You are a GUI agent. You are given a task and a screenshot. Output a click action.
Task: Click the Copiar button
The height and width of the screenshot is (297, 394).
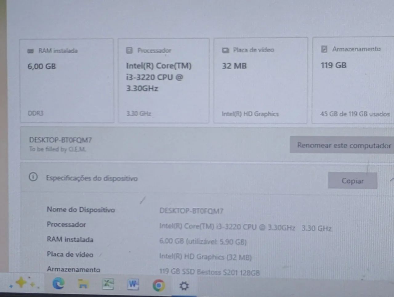click(352, 181)
